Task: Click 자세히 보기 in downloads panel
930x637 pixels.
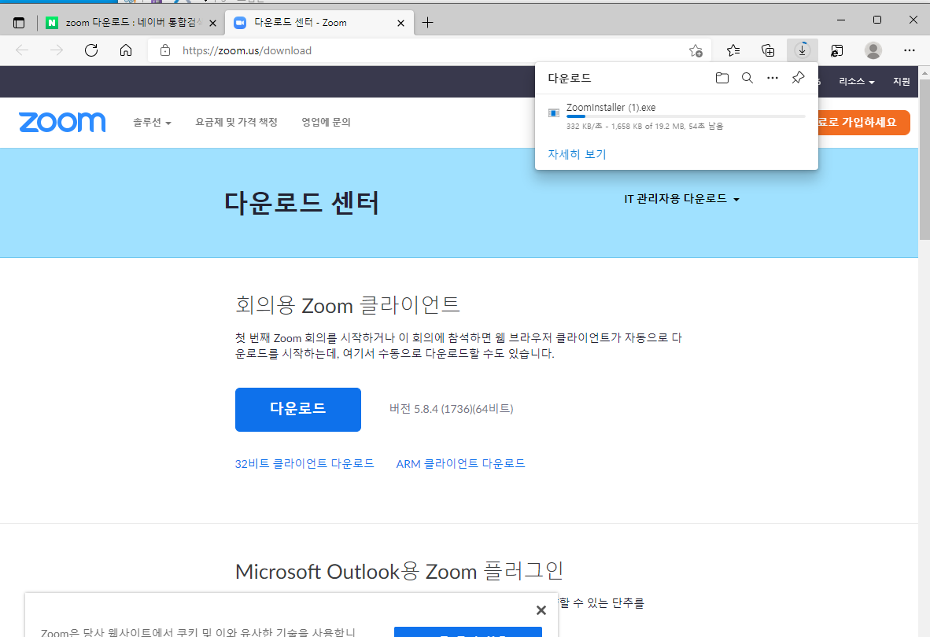Action: tap(577, 154)
